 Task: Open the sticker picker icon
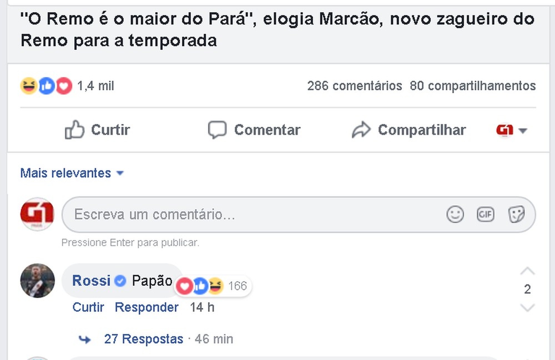click(x=516, y=214)
